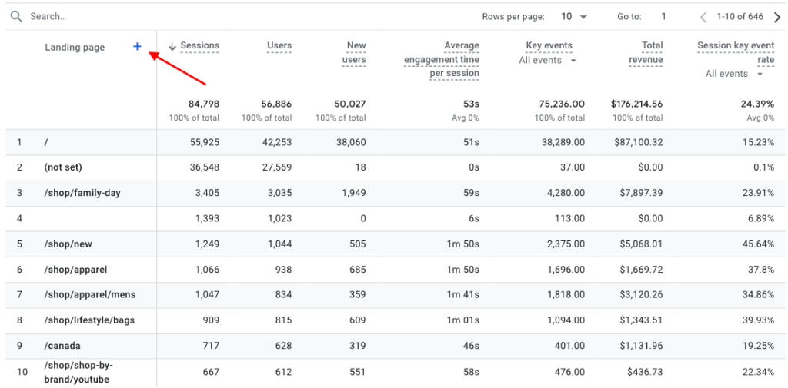Viewport: 788px width, 388px height.
Task: Expand Session key event rate filter dropdown
Action: (x=734, y=74)
